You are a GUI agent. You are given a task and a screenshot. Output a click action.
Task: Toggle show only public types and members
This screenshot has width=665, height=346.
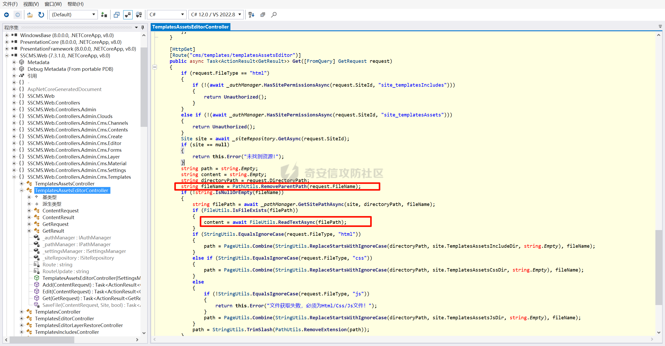[117, 15]
